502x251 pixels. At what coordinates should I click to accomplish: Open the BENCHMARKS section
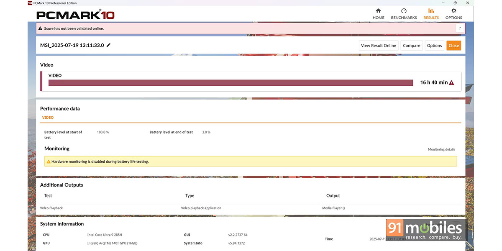[404, 14]
